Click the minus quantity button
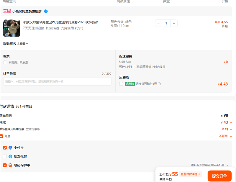Viewport: 236px width, 182px height. click(159, 23)
